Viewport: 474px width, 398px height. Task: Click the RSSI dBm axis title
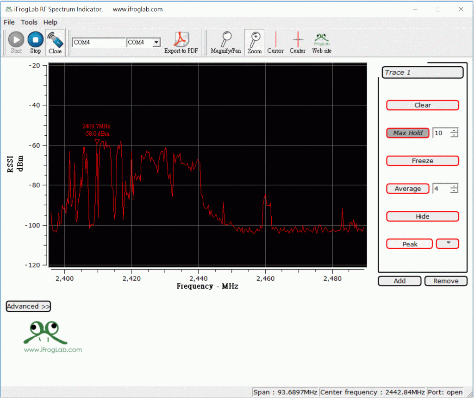point(15,164)
